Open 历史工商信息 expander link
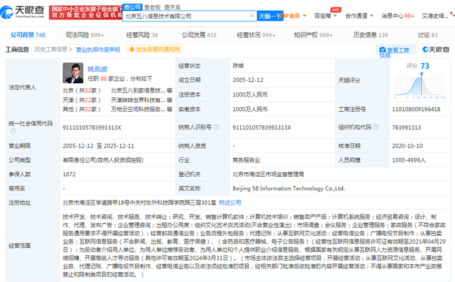The image size is (455, 282). point(53,49)
